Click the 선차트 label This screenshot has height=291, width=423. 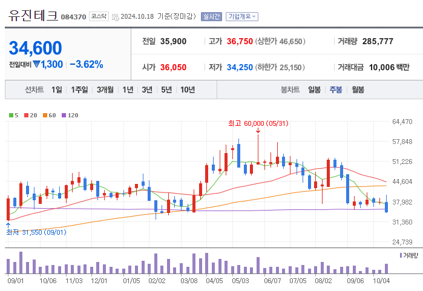34,90
